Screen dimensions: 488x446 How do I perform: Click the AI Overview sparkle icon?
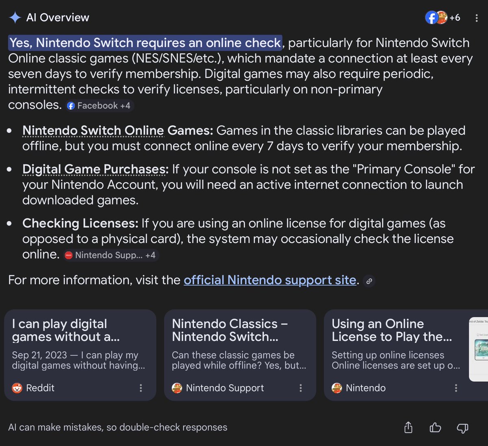(15, 17)
